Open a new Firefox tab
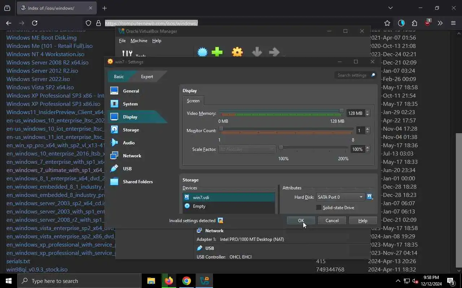 pyautogui.click(x=104, y=8)
